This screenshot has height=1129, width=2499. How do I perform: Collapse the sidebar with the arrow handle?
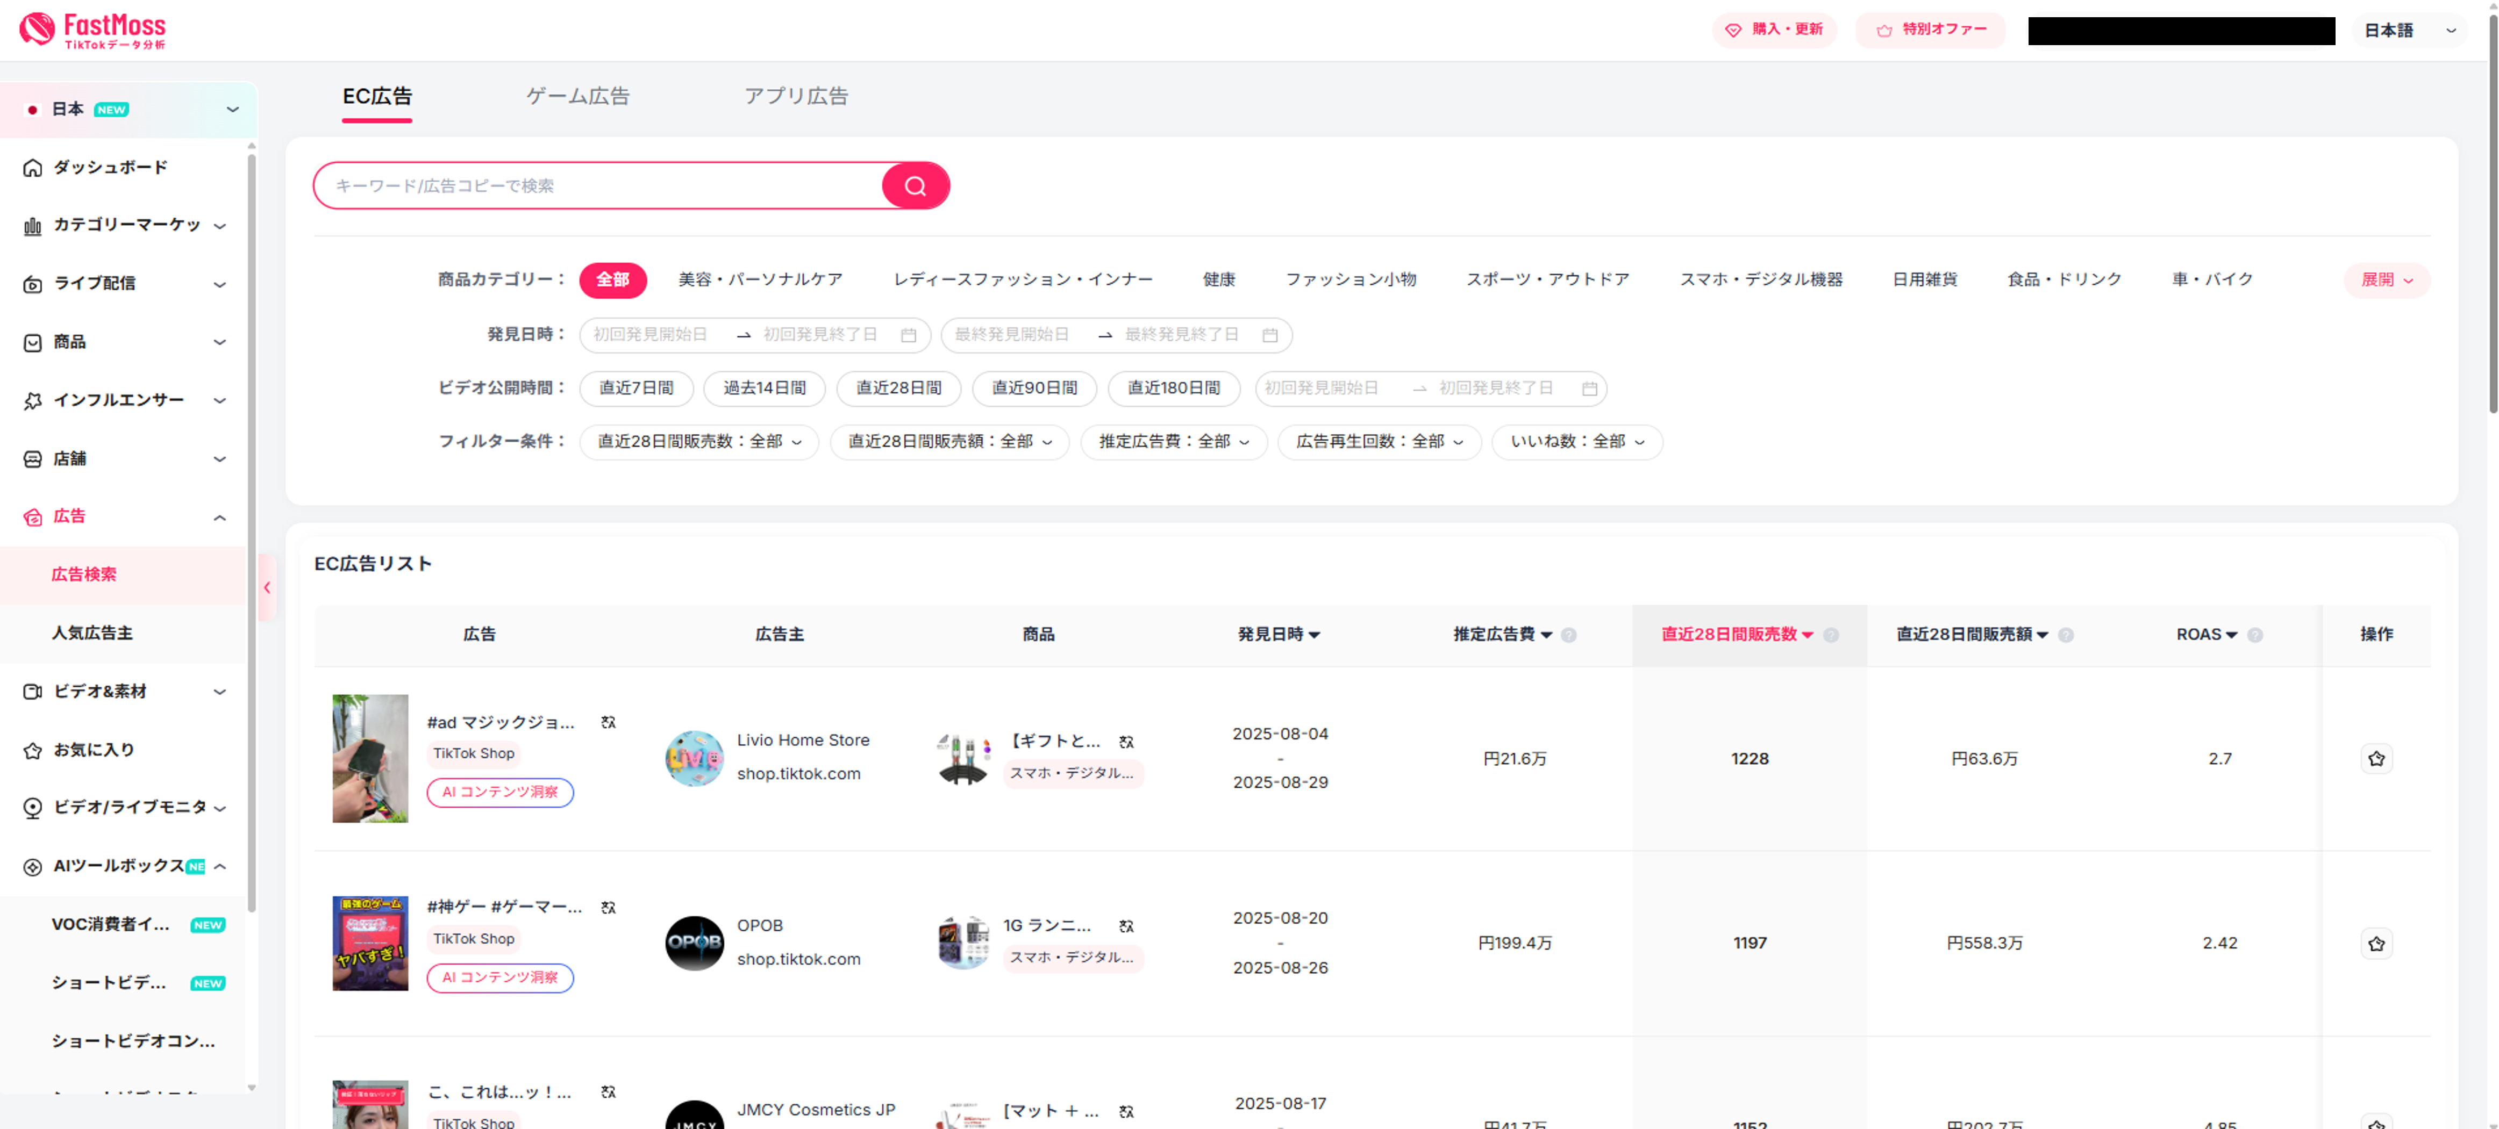click(267, 587)
